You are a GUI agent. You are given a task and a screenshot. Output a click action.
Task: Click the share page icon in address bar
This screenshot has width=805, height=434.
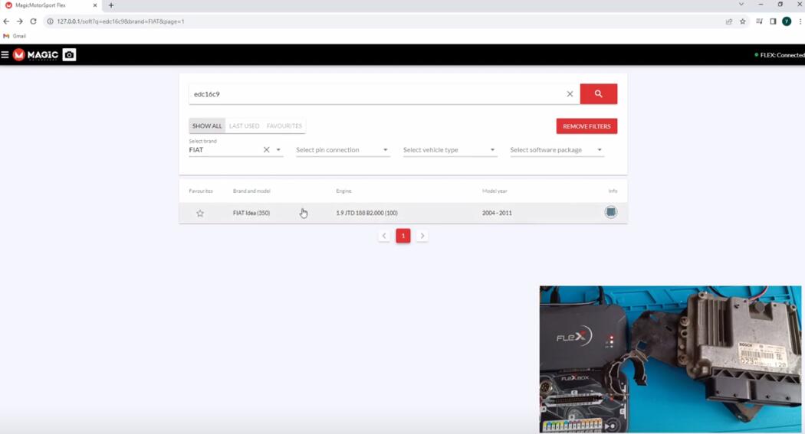[729, 21]
